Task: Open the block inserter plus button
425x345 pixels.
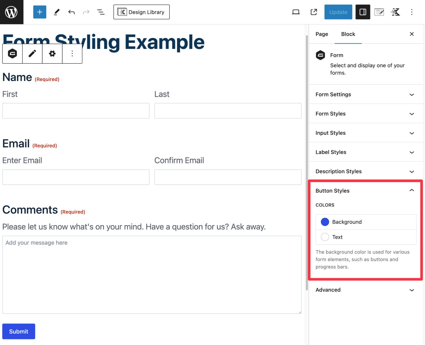Action: [x=40, y=12]
